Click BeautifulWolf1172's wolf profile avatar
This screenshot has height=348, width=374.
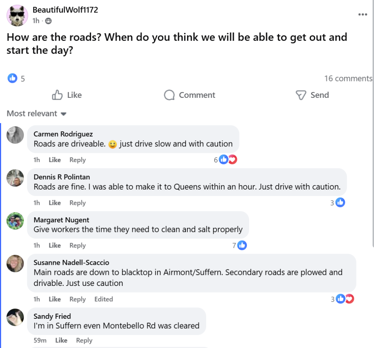(17, 16)
